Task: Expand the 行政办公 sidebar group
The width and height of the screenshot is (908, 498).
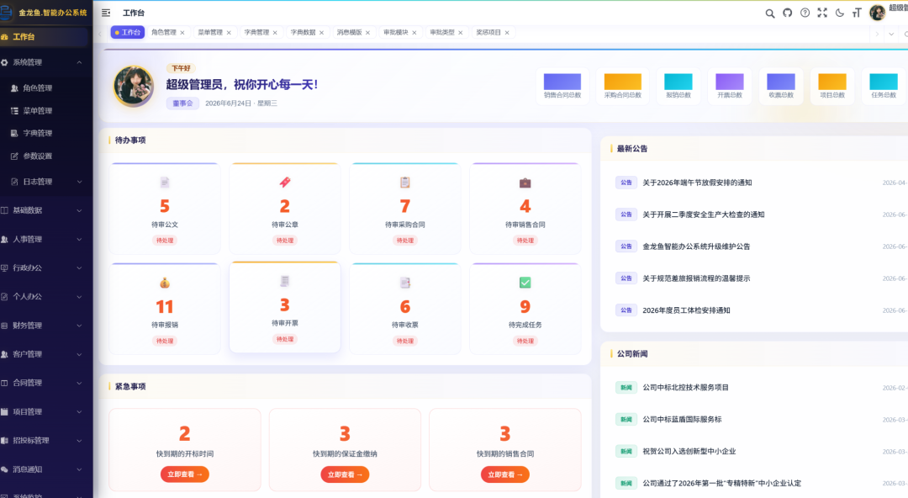Action: [79, 268]
